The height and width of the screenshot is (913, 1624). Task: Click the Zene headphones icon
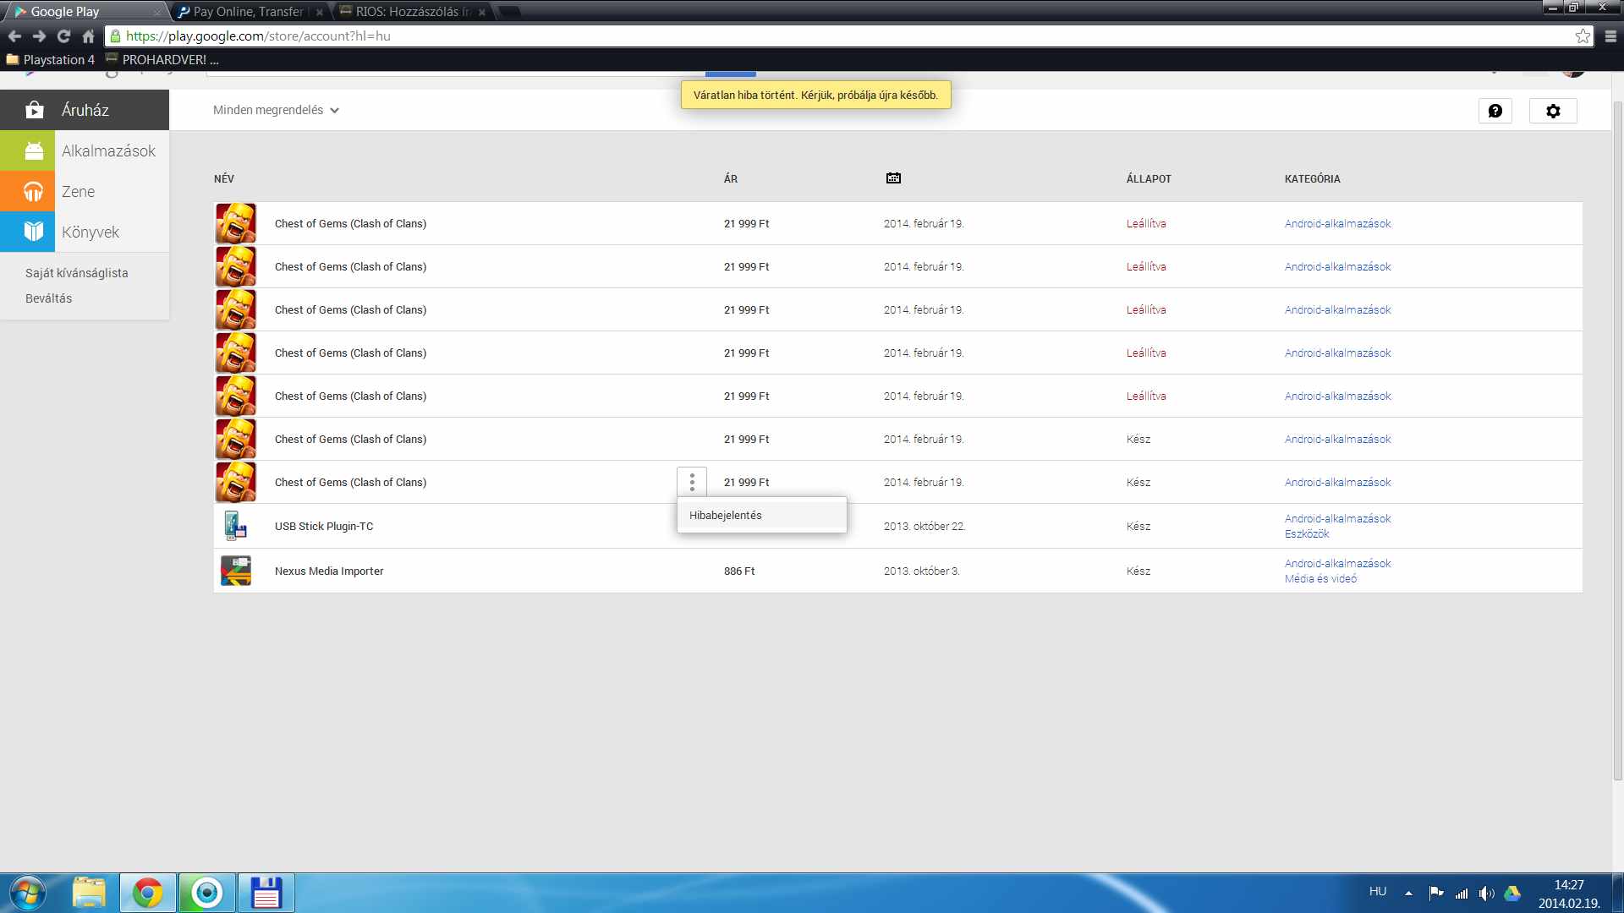click(33, 192)
